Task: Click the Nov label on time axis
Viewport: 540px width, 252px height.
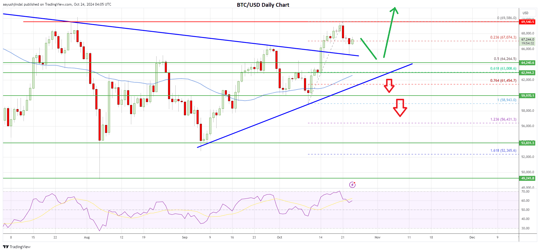Action: click(378, 237)
